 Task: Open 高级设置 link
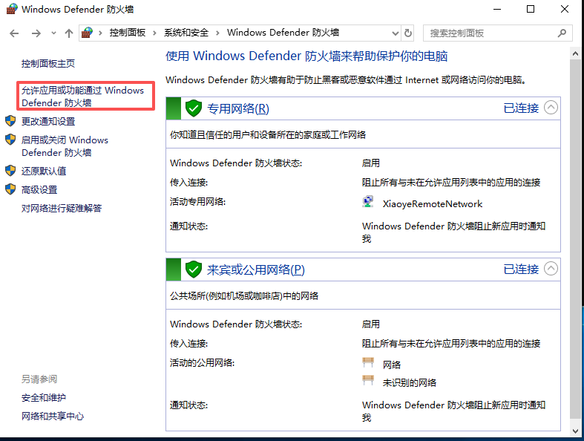[x=39, y=189]
